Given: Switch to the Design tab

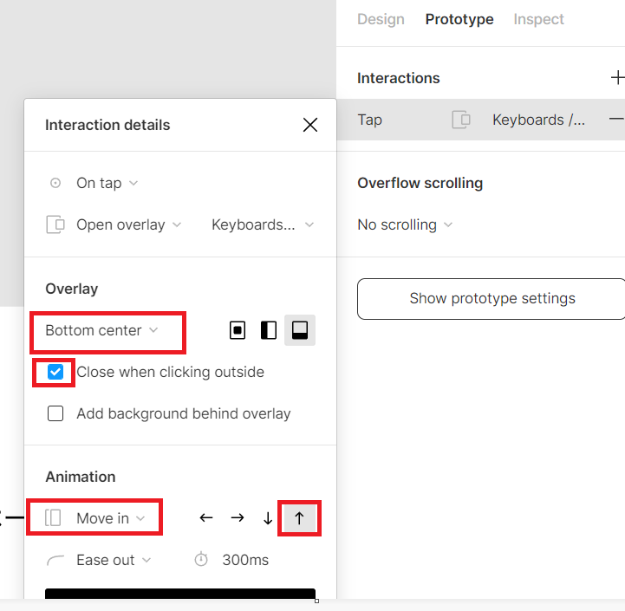Looking at the screenshot, I should (x=381, y=19).
